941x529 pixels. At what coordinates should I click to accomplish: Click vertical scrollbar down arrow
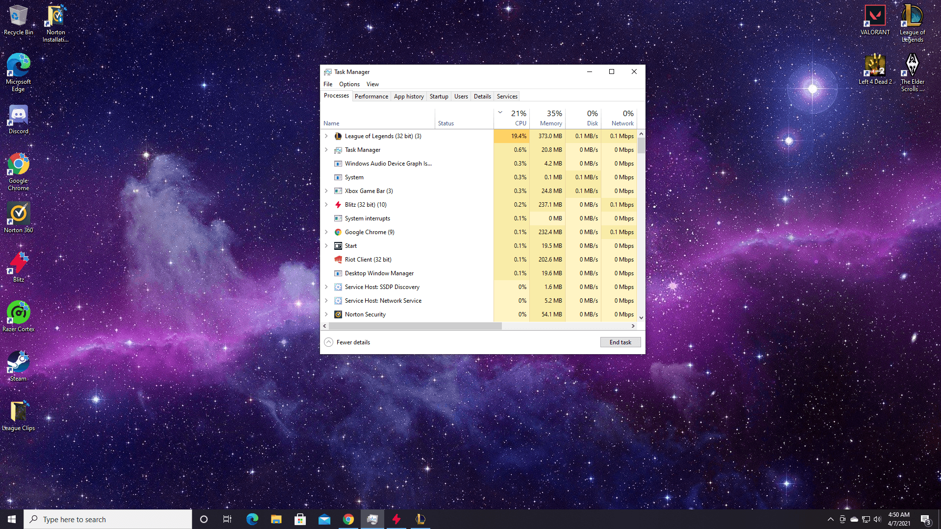point(641,318)
